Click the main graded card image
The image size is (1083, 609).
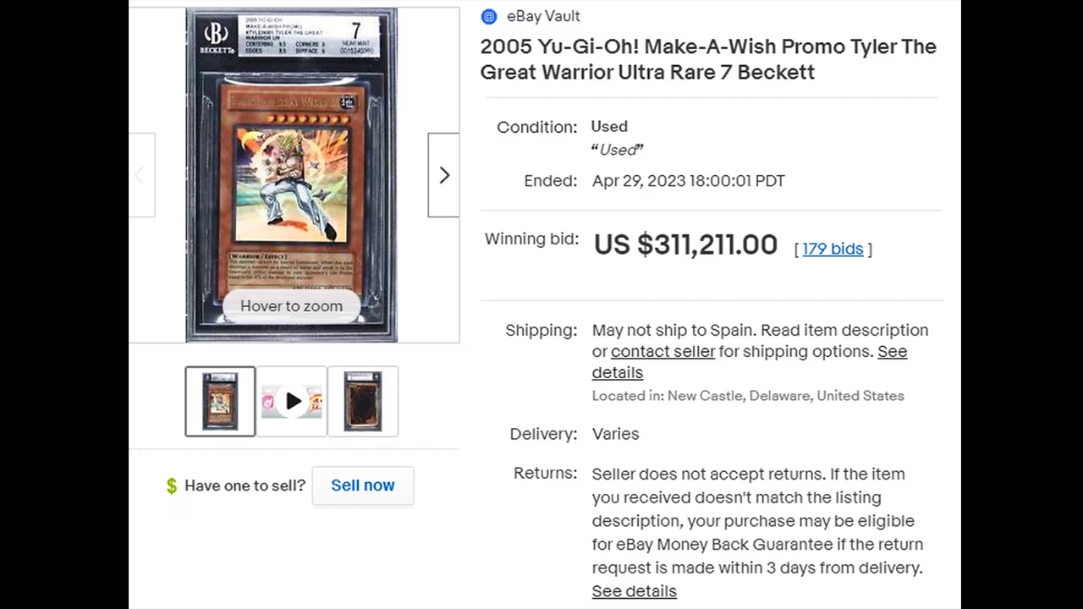[x=291, y=175]
